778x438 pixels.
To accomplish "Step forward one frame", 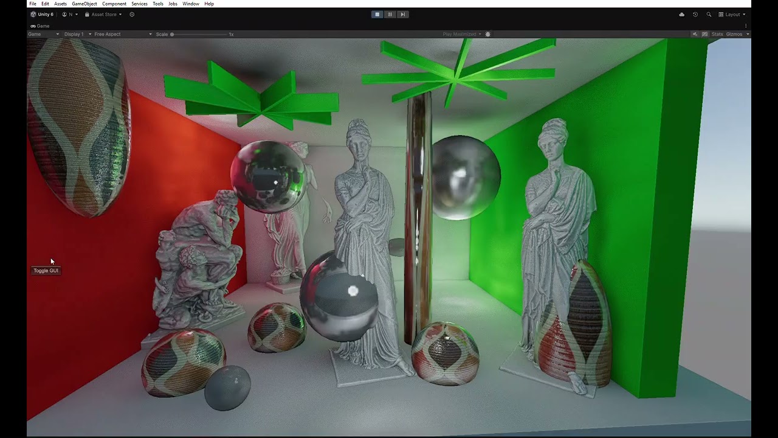I will pyautogui.click(x=402, y=14).
